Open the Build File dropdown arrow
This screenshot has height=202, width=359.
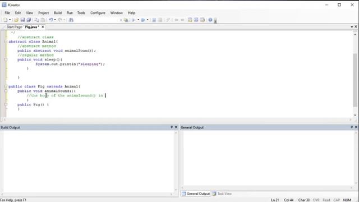(x=139, y=20)
